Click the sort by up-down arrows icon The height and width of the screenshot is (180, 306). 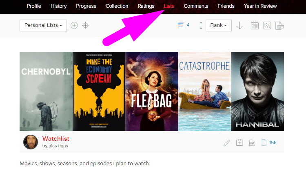coord(201,26)
